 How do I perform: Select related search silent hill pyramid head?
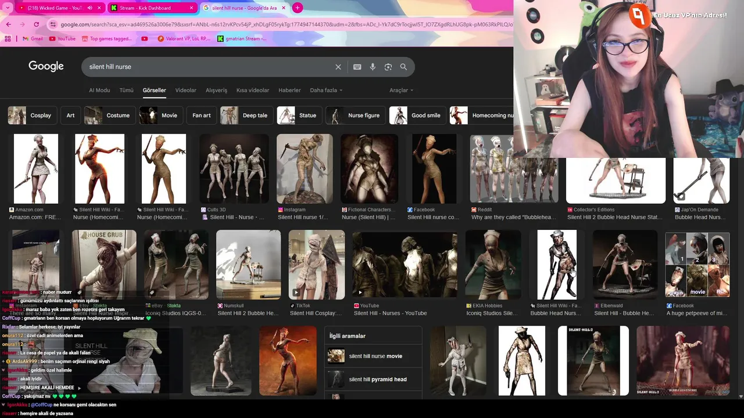point(374,379)
